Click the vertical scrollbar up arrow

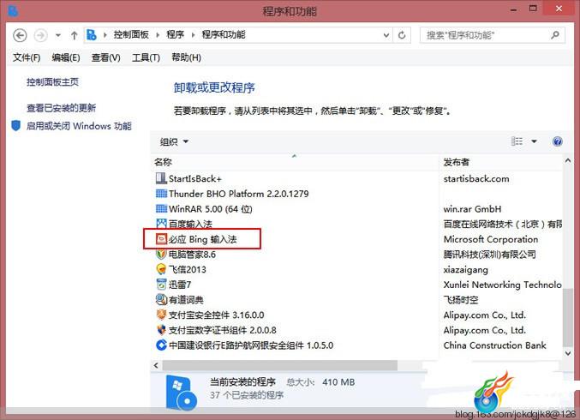568,160
